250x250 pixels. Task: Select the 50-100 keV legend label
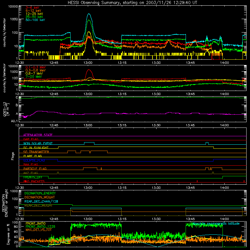(35, 20)
